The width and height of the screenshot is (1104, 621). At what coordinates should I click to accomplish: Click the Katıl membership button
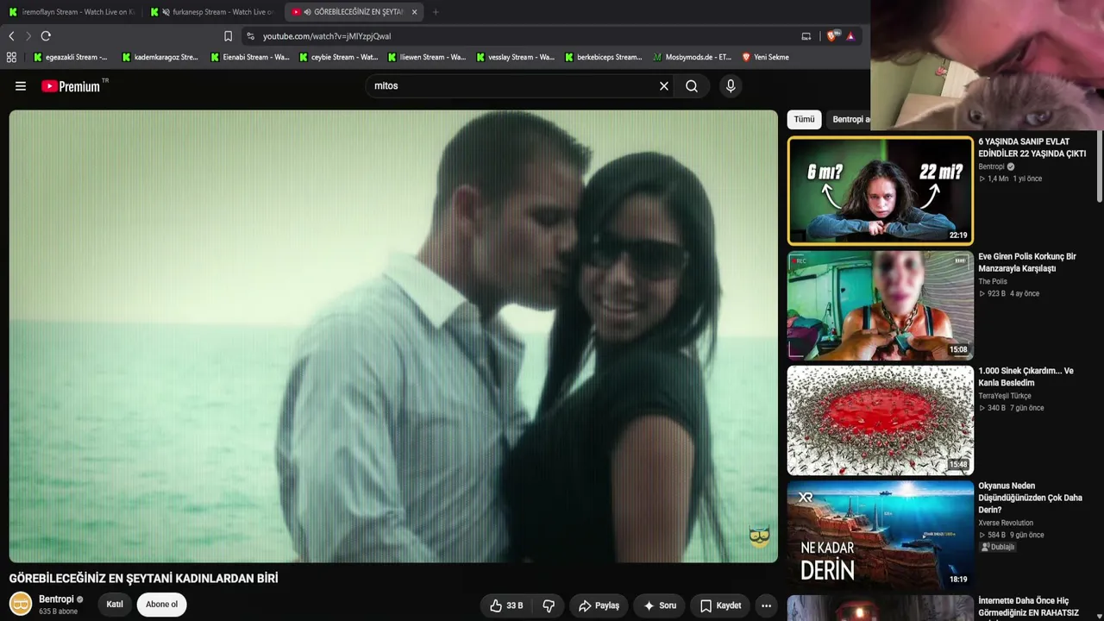(115, 605)
